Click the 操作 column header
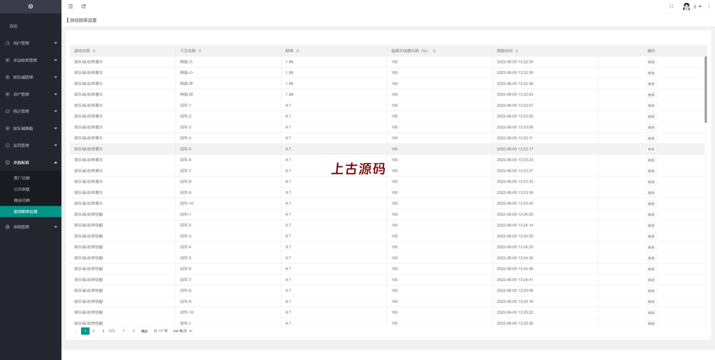 point(651,51)
